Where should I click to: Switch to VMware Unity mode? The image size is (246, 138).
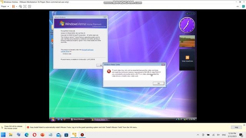point(30,7)
